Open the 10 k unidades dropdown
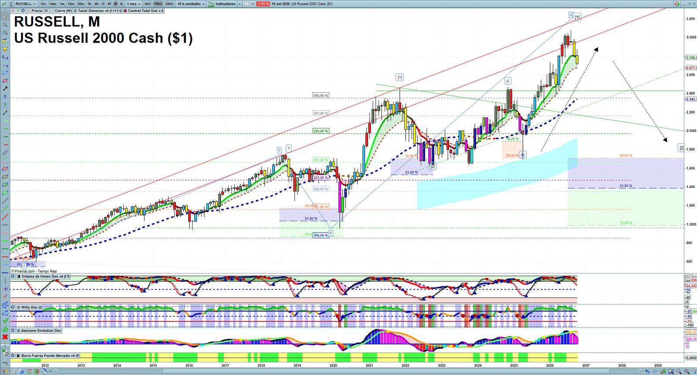Image resolution: width=697 pixels, height=375 pixels. [191, 4]
